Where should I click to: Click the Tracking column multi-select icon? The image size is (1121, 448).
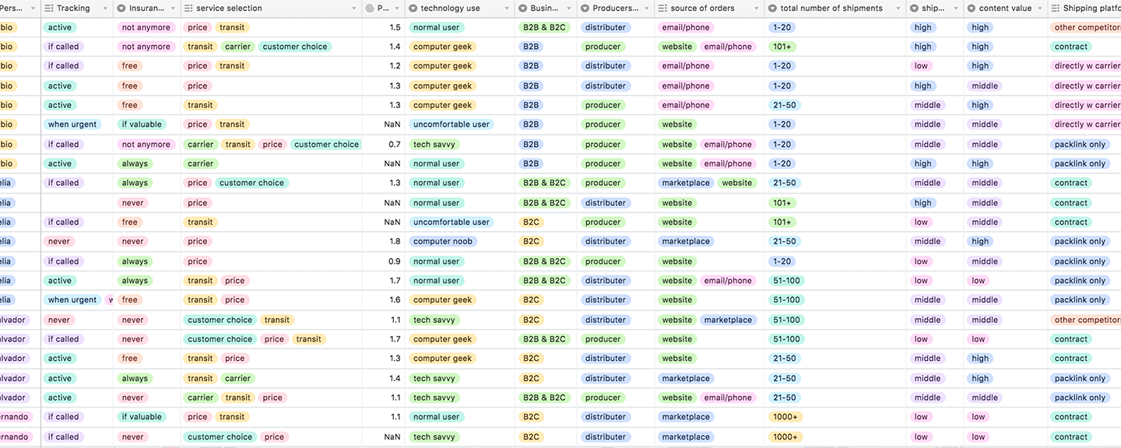tap(49, 9)
